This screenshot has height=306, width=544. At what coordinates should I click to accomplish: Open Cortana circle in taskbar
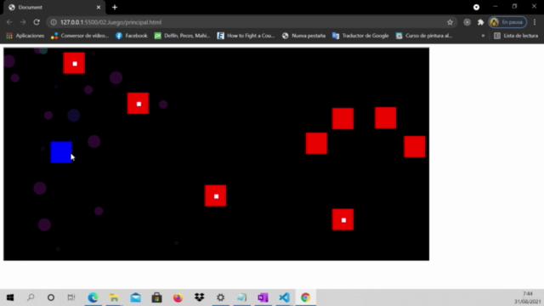coord(51,297)
